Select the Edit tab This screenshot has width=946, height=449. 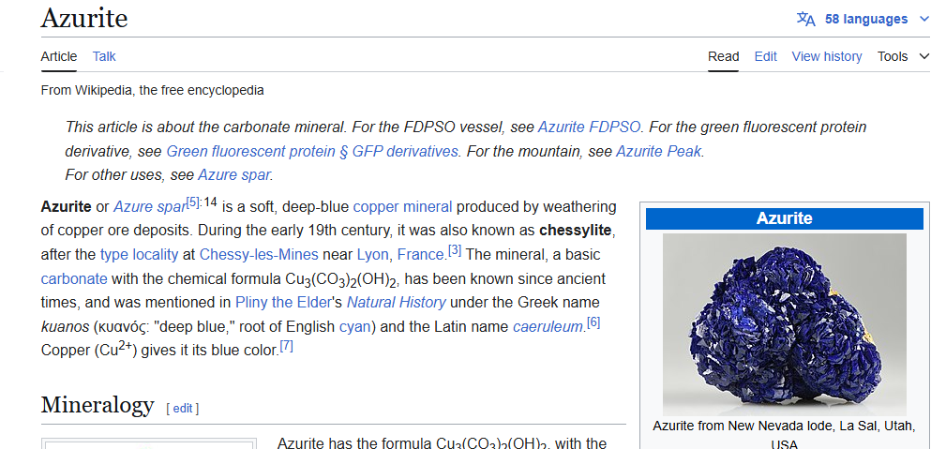click(766, 56)
